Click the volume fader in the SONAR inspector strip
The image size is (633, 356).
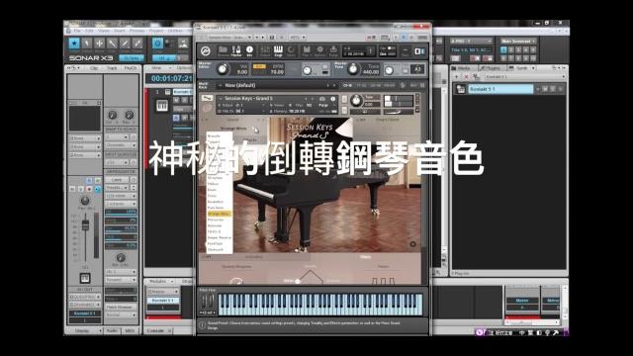click(x=85, y=225)
